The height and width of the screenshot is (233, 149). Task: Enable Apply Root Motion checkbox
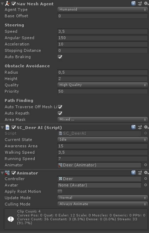coord(60,191)
